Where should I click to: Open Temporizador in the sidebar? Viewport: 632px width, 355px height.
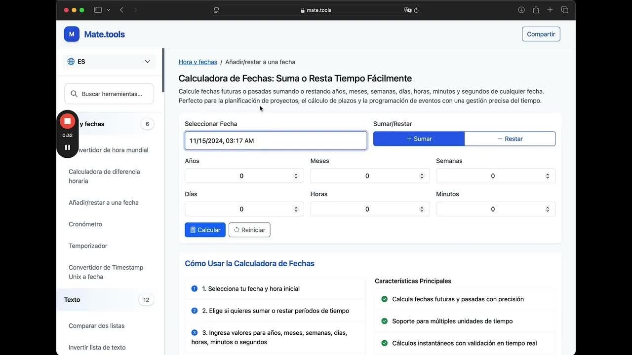tap(88, 246)
